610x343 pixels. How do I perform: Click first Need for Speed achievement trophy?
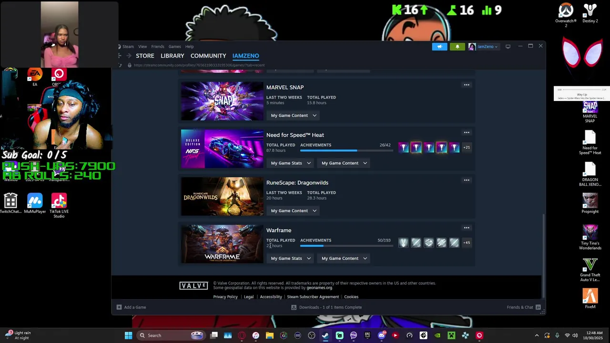[x=404, y=148]
